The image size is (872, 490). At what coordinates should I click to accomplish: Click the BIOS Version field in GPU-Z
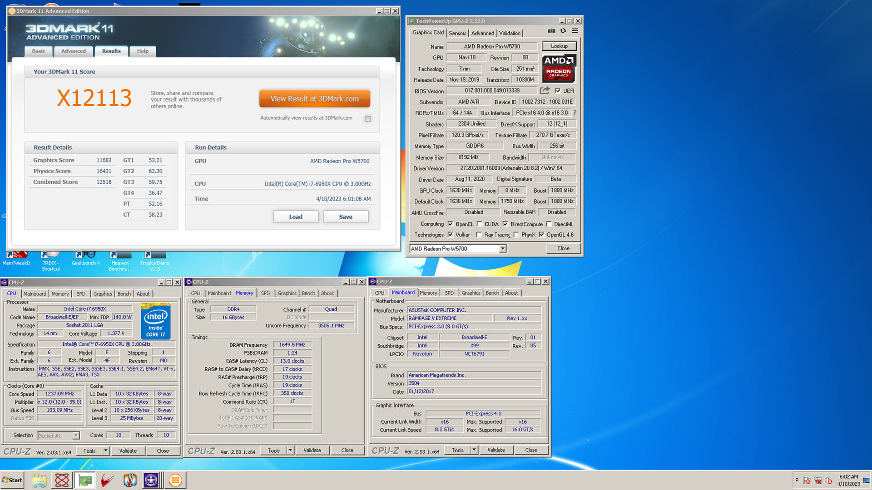click(x=492, y=91)
